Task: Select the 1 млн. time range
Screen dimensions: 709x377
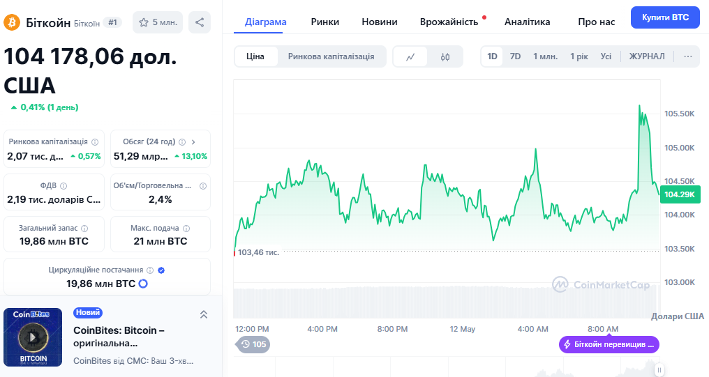Action: click(545, 56)
